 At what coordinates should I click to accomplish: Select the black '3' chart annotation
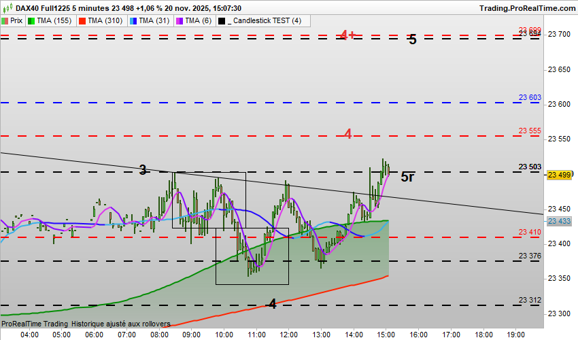click(143, 169)
